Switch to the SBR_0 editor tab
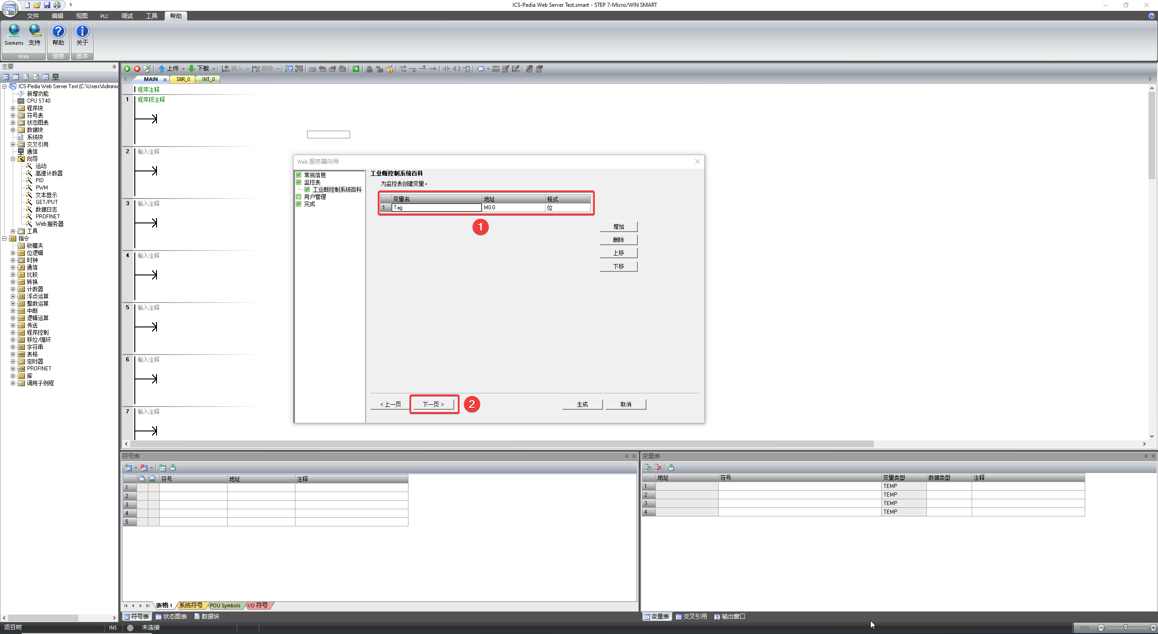 pos(183,79)
